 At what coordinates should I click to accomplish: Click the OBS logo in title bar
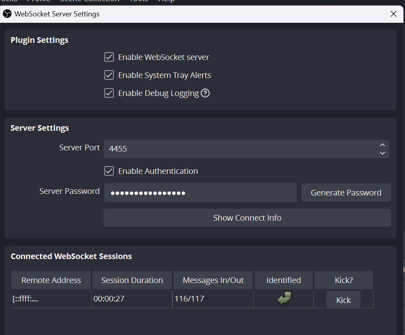pyautogui.click(x=7, y=14)
